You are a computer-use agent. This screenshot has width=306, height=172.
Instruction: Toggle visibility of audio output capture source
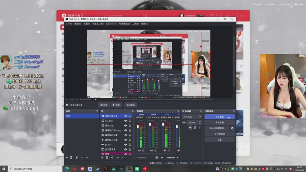[125, 135]
